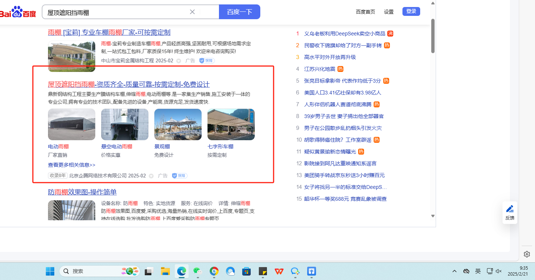Open dropdown arrow beside 北京企腾网络技术有限公司 2025-02
This screenshot has width=535, height=280.
(x=151, y=176)
